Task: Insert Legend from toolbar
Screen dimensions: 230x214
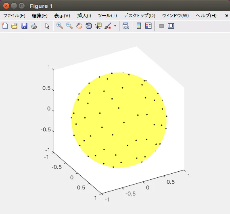Action: [x=148, y=26]
